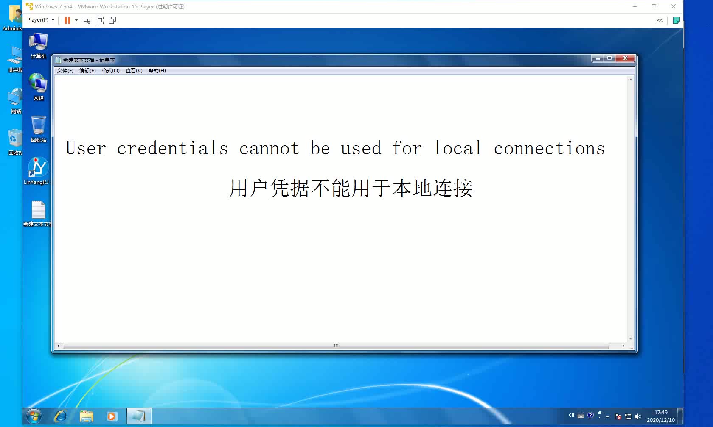Open Action Center flag icon in tray
713x427 pixels.
pyautogui.click(x=618, y=416)
